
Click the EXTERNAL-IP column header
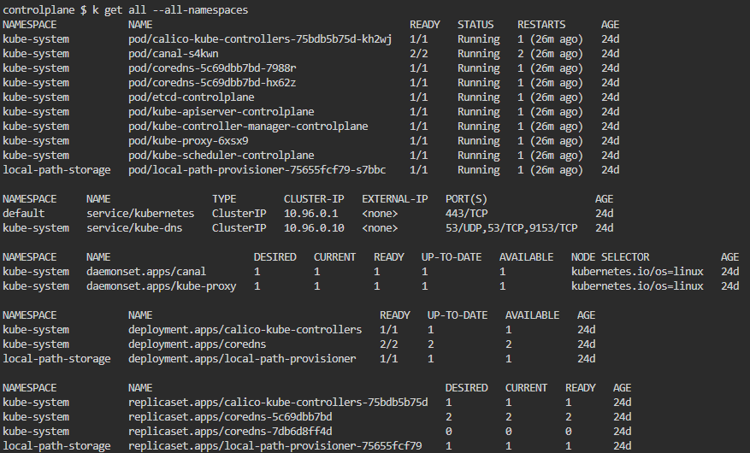tap(394, 198)
